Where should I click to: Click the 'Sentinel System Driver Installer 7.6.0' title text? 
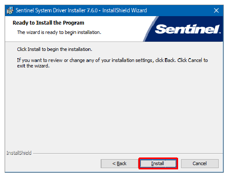pyautogui.click(x=57, y=11)
